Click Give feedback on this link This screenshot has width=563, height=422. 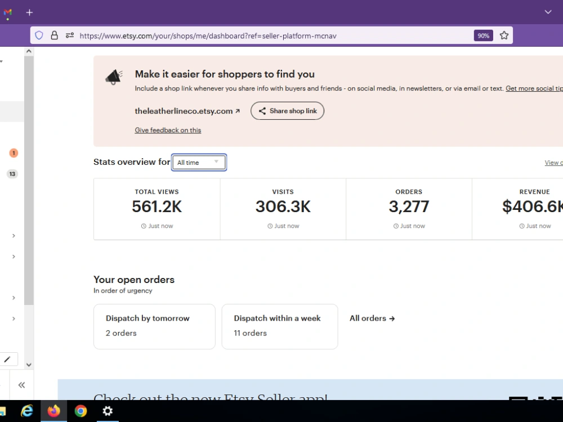(168, 131)
